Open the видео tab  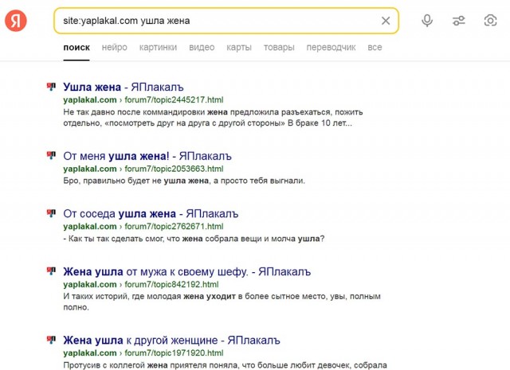(x=202, y=48)
